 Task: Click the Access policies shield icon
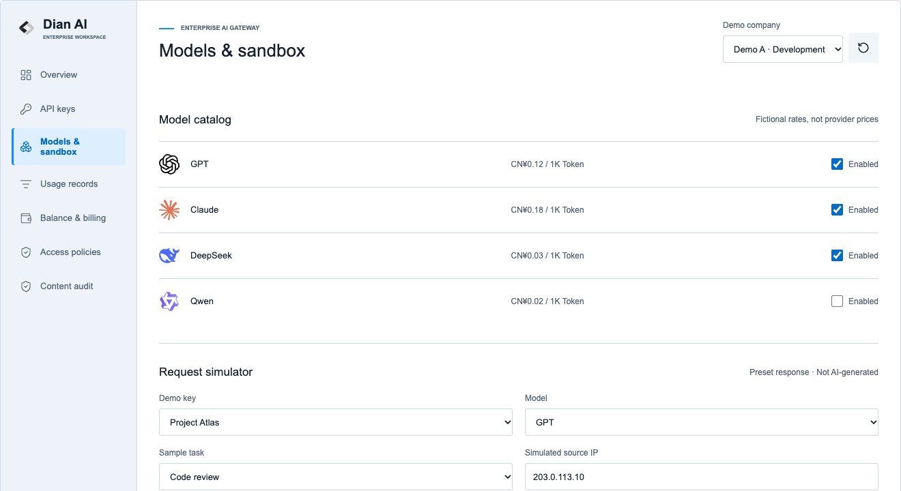(26, 252)
